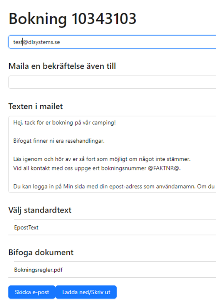Click the empty extra confirmation email field
The width and height of the screenshot is (216, 307).
coord(112,82)
